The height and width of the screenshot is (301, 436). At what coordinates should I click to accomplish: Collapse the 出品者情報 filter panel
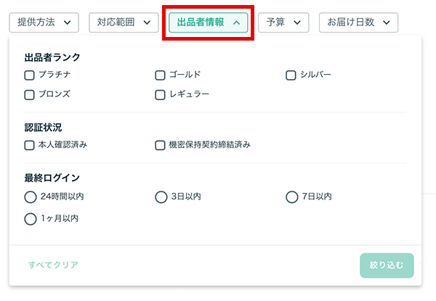click(209, 22)
